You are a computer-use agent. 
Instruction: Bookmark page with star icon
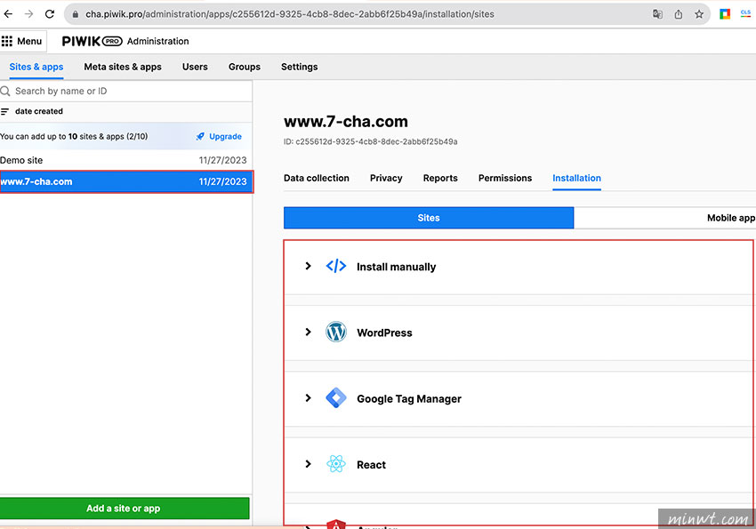700,14
